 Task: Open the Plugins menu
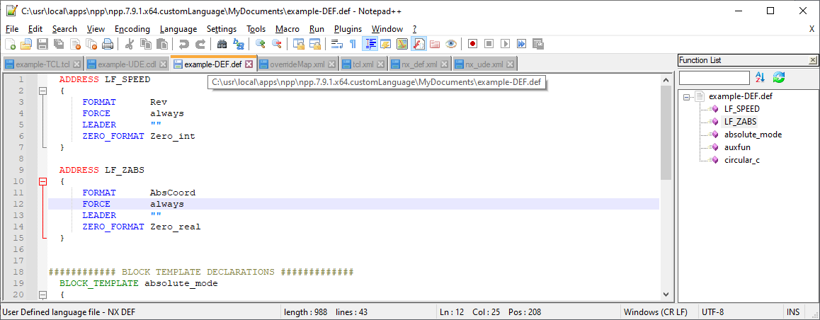click(x=348, y=29)
